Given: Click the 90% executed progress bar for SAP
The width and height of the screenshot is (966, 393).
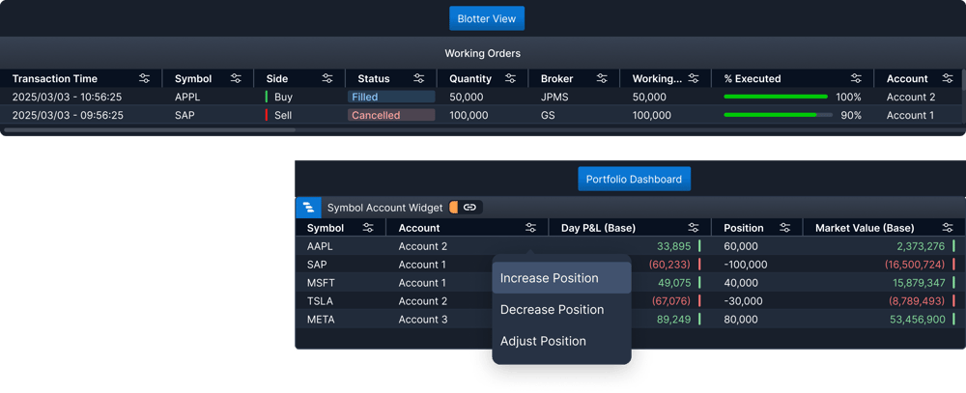Looking at the screenshot, I should (778, 115).
